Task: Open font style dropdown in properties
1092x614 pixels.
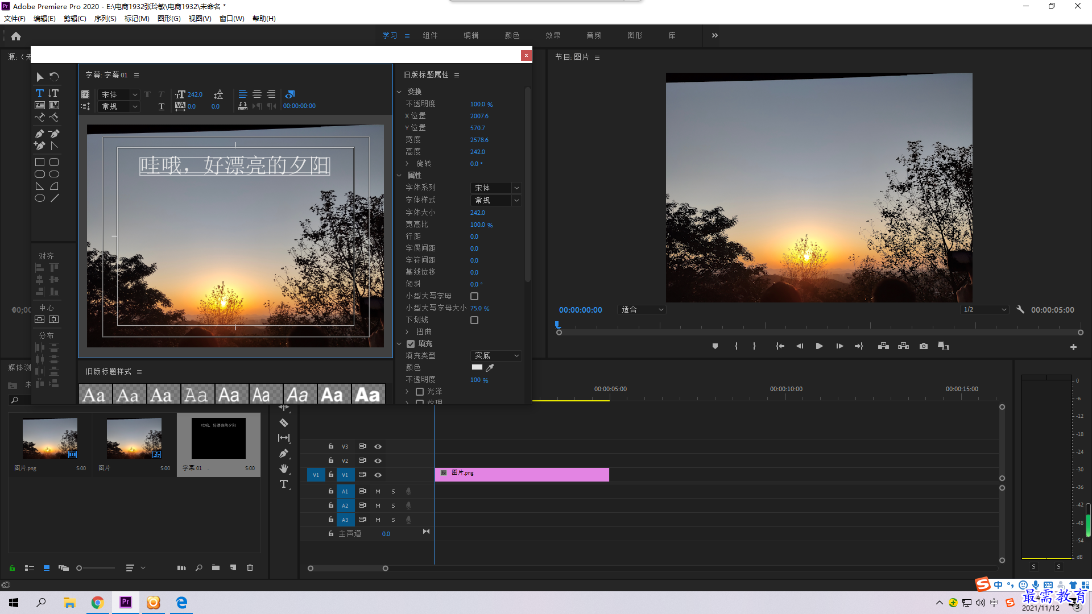Action: coord(496,200)
